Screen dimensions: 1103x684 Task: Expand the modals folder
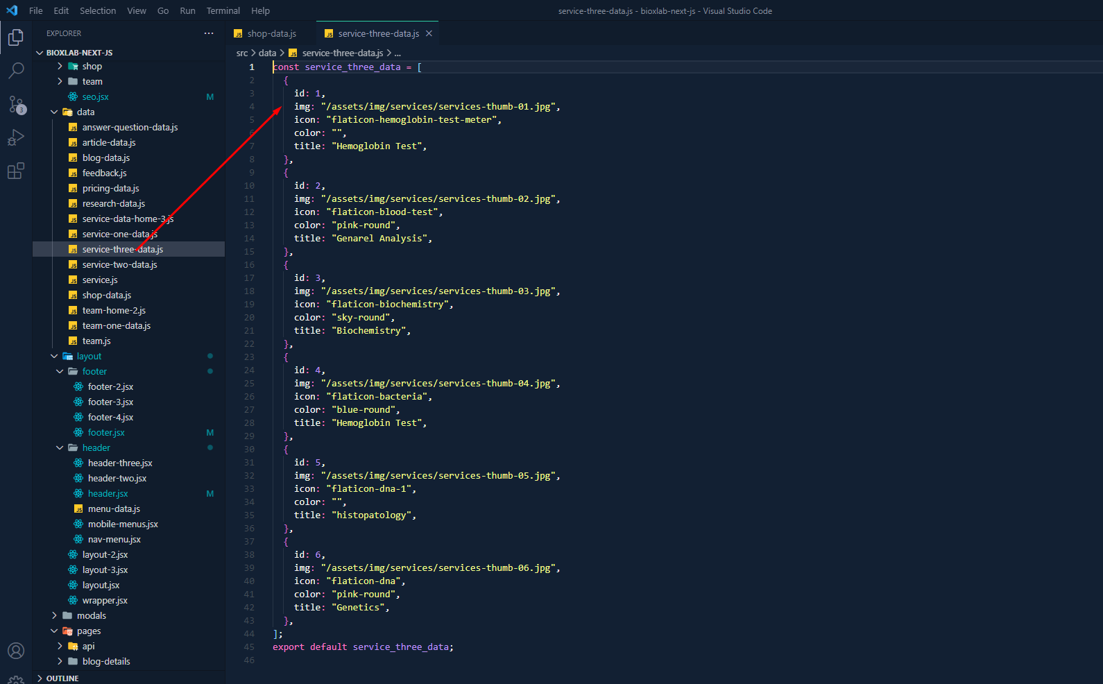click(x=55, y=616)
